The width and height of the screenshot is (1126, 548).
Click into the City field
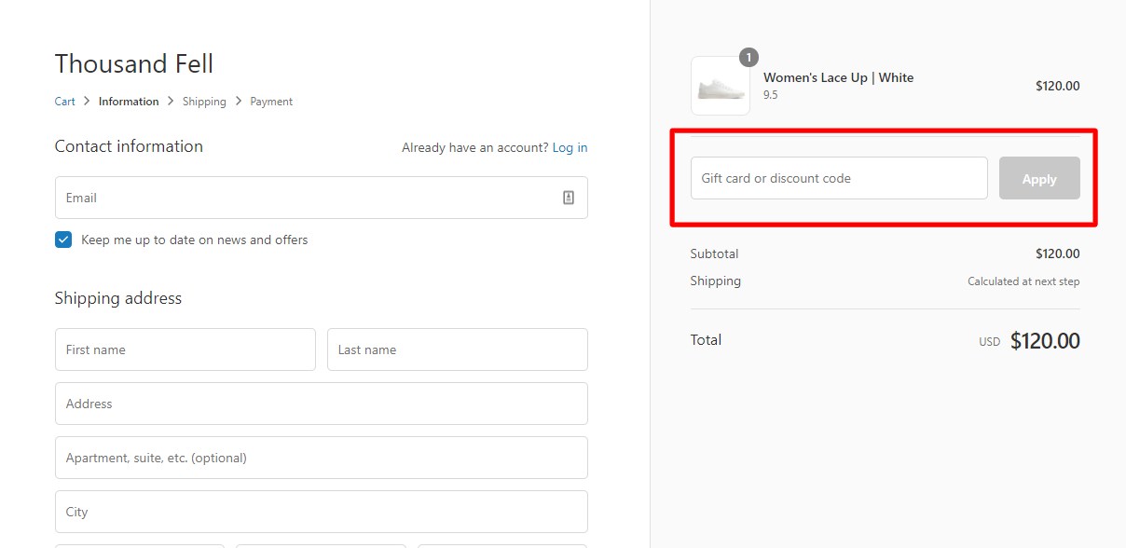322,512
